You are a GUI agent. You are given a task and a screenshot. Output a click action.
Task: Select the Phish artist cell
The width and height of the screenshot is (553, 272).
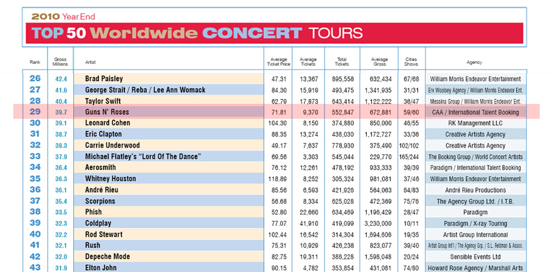[x=168, y=212]
